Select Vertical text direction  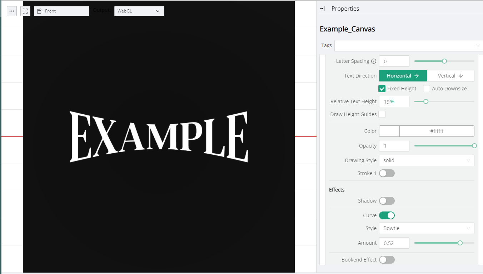[x=450, y=76]
